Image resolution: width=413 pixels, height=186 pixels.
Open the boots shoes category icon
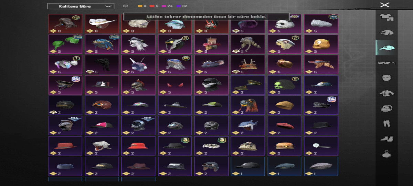[386, 138]
